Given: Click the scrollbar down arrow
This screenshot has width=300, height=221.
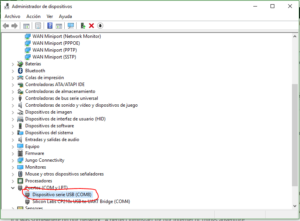Looking at the screenshot, I should (295, 206).
